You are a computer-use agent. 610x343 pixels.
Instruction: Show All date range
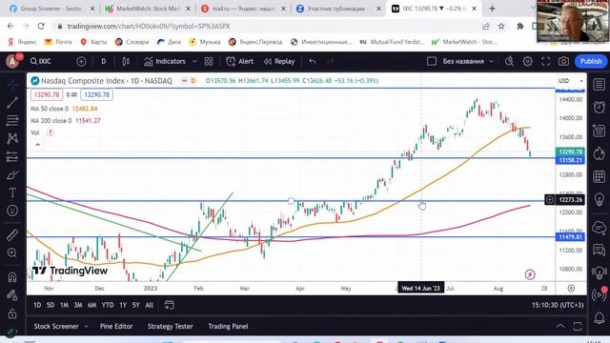pos(149,305)
